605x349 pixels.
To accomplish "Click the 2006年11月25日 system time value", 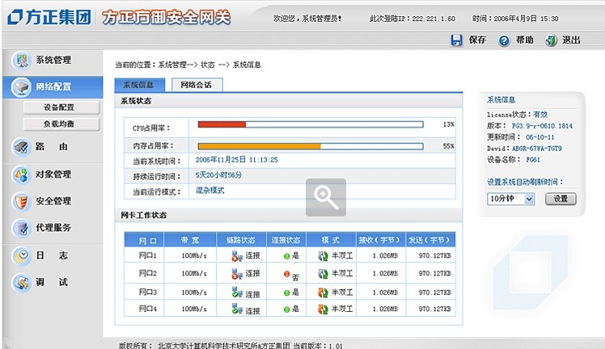I will 236,160.
